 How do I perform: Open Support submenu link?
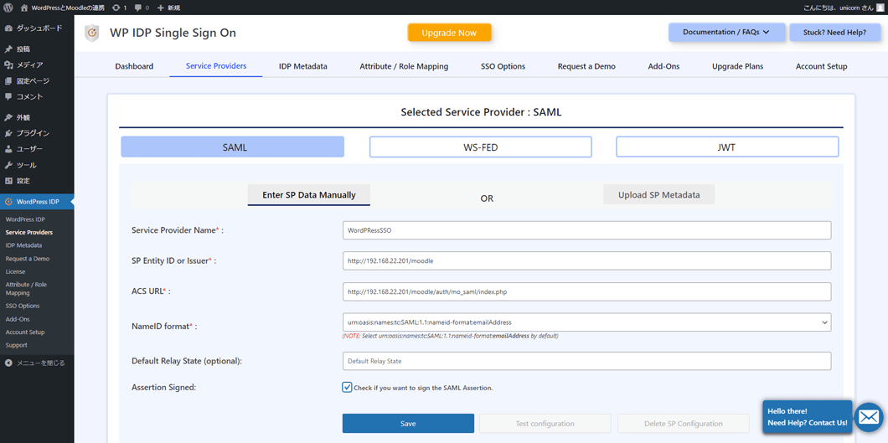16,345
